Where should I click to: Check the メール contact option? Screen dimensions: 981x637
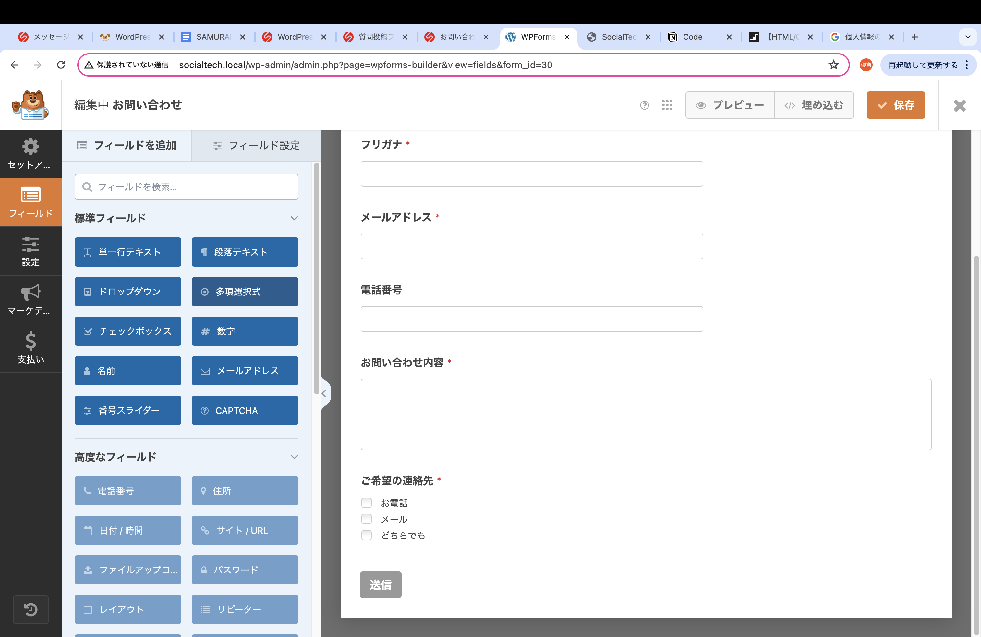[367, 519]
